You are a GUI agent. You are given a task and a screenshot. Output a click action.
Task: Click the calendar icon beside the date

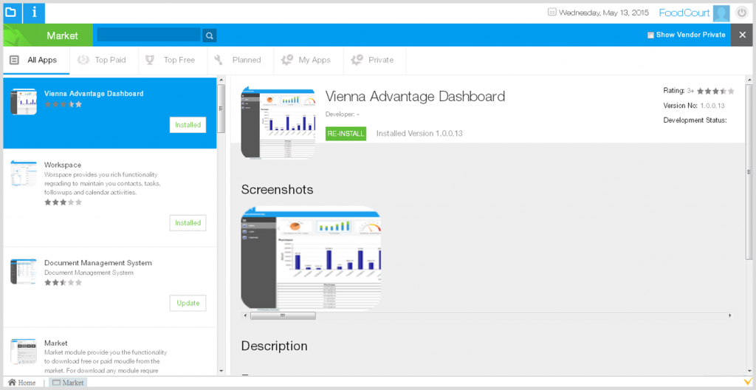coord(552,12)
